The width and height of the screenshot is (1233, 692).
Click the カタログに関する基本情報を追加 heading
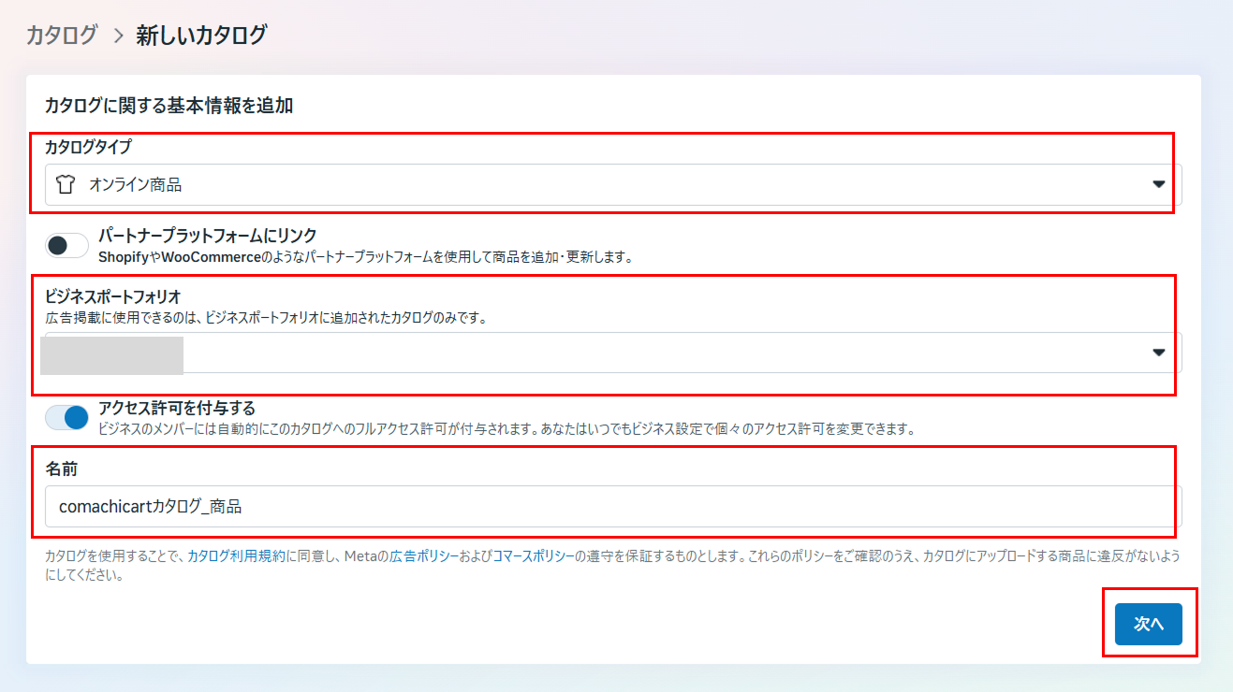(x=169, y=106)
